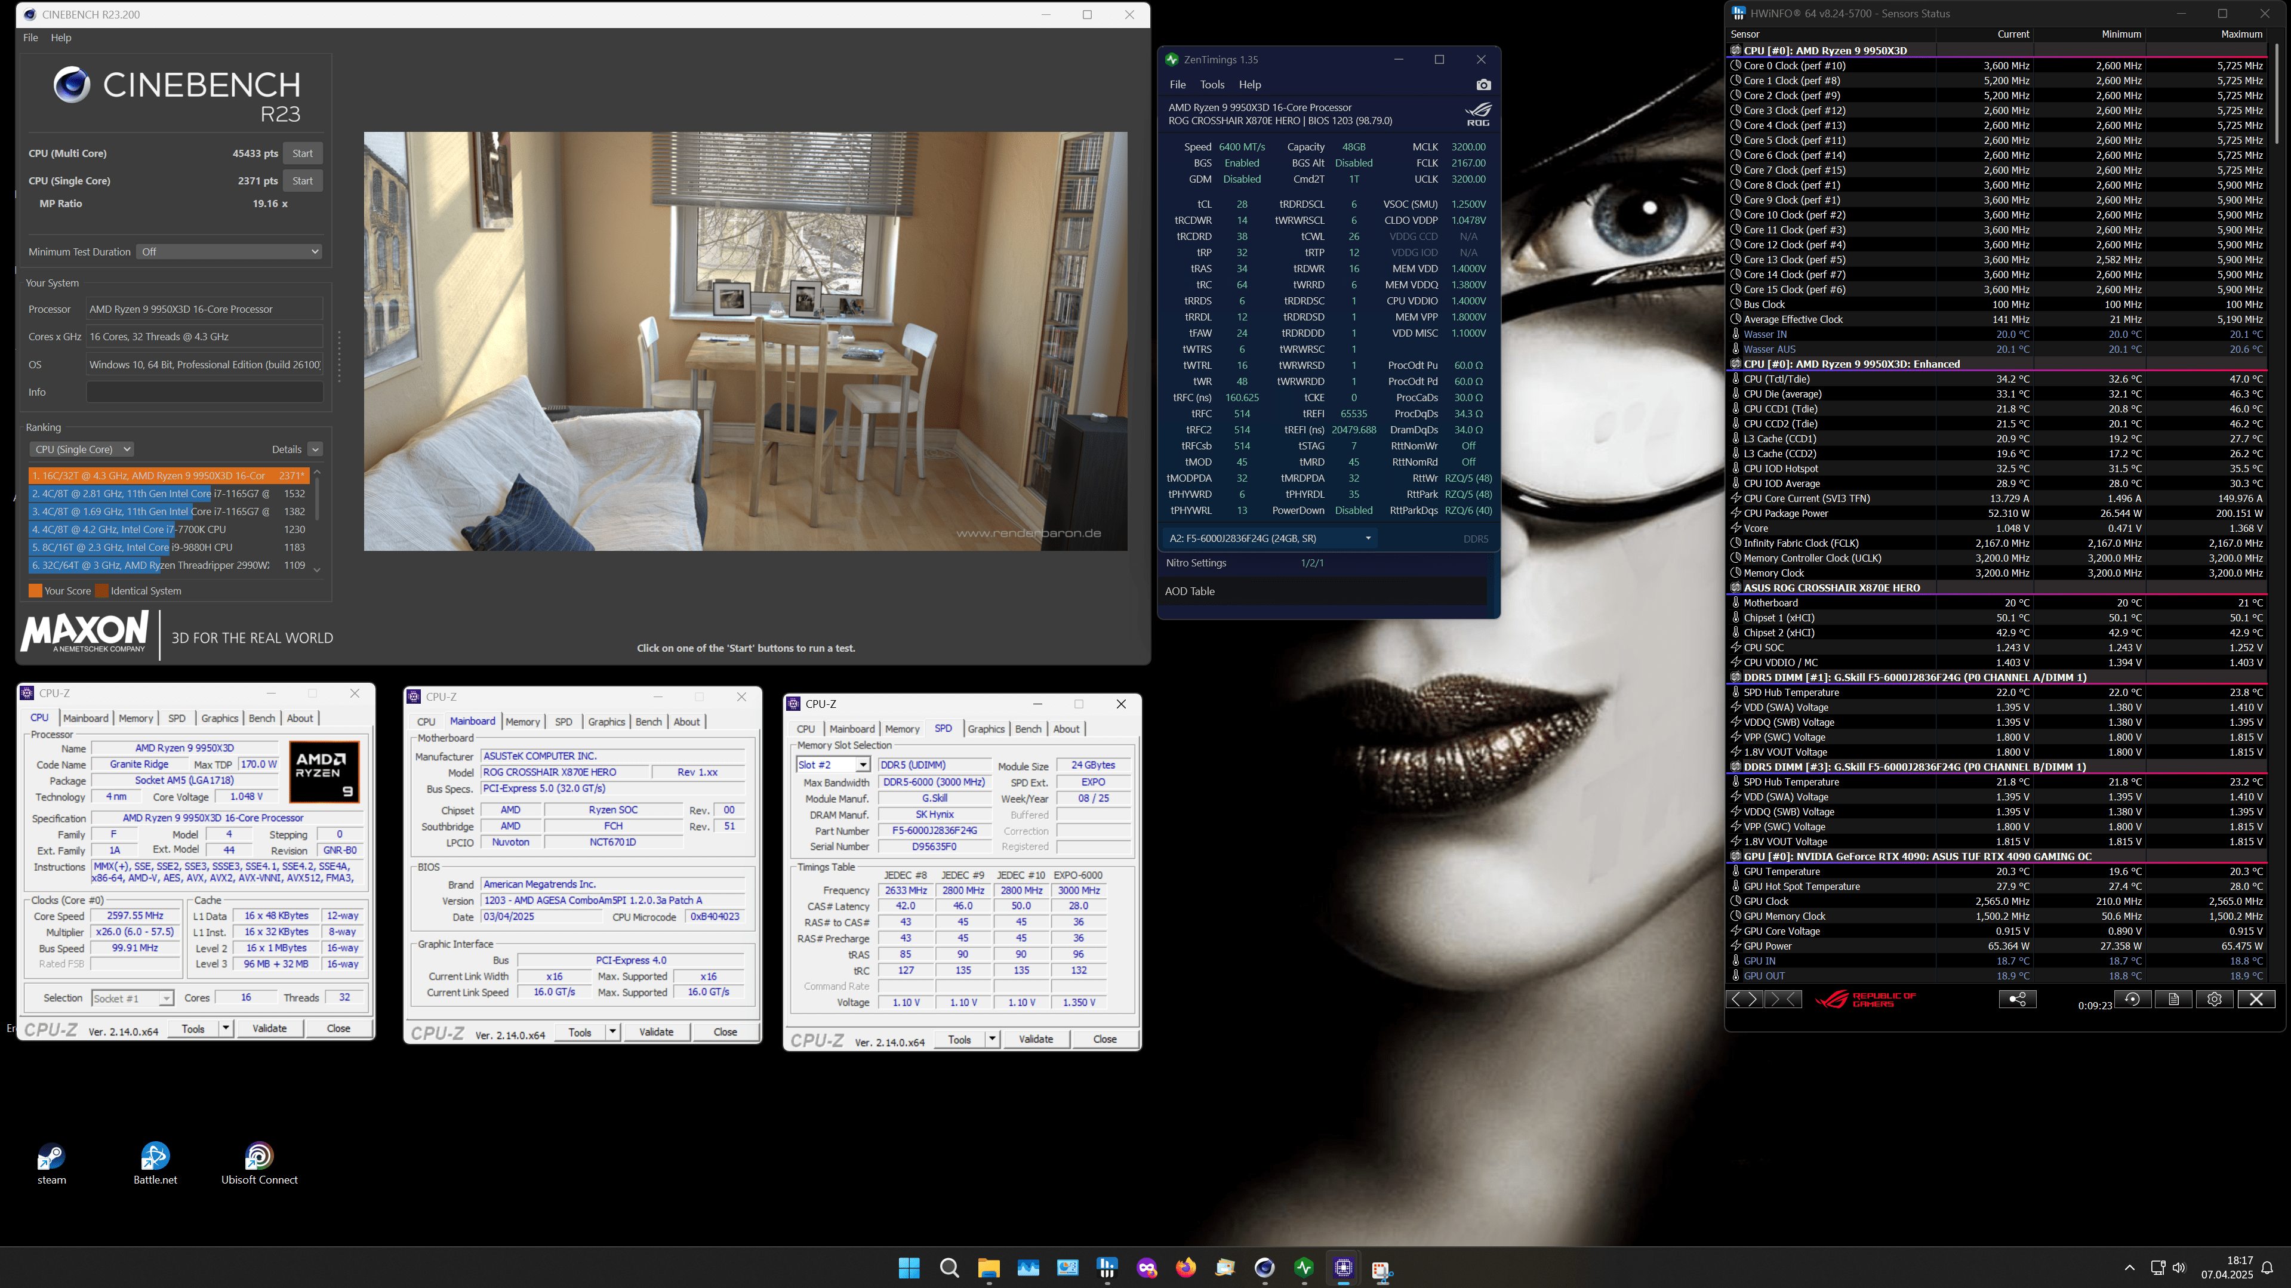Open the memory Slot #2 selector
2291x1288 pixels.
(833, 765)
